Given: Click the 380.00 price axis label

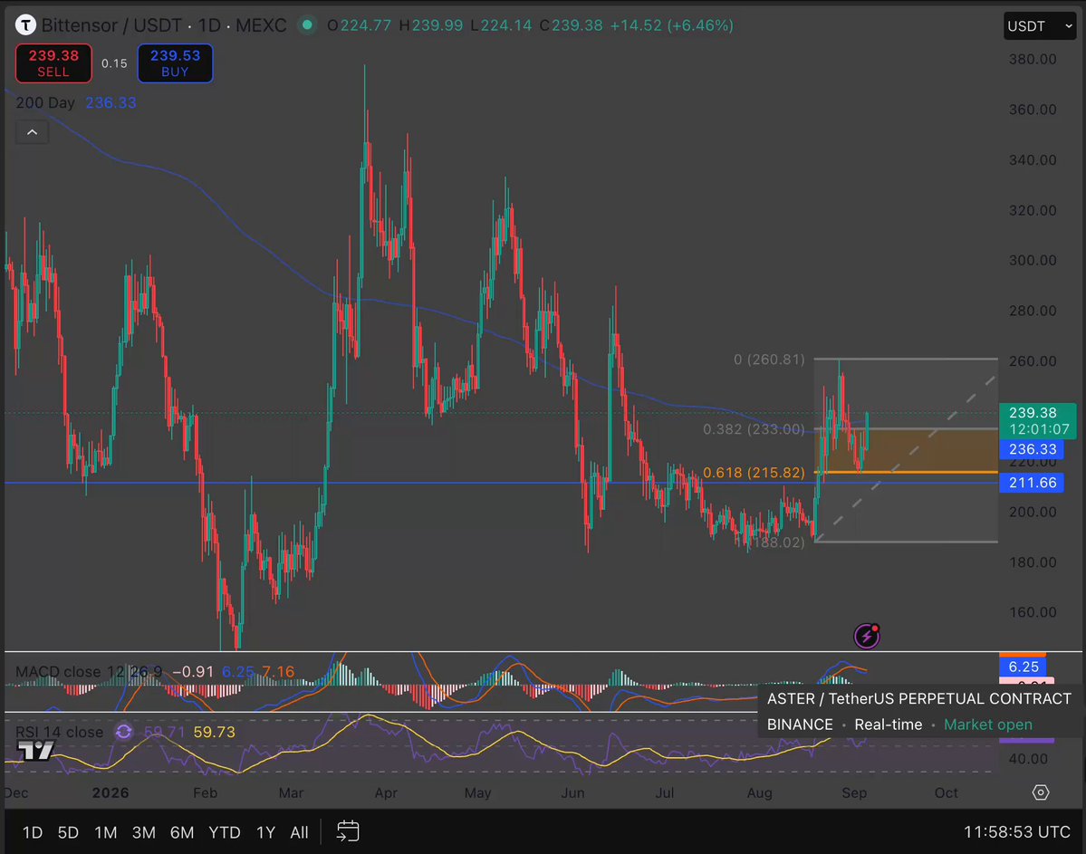Looking at the screenshot, I should click(x=1032, y=59).
